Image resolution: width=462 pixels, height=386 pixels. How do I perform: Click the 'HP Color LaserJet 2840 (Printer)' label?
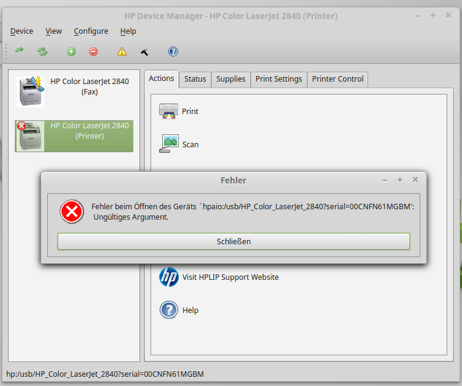tap(90, 131)
